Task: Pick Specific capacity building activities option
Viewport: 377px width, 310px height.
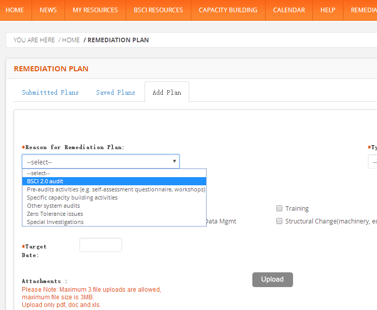Action: [114, 198]
